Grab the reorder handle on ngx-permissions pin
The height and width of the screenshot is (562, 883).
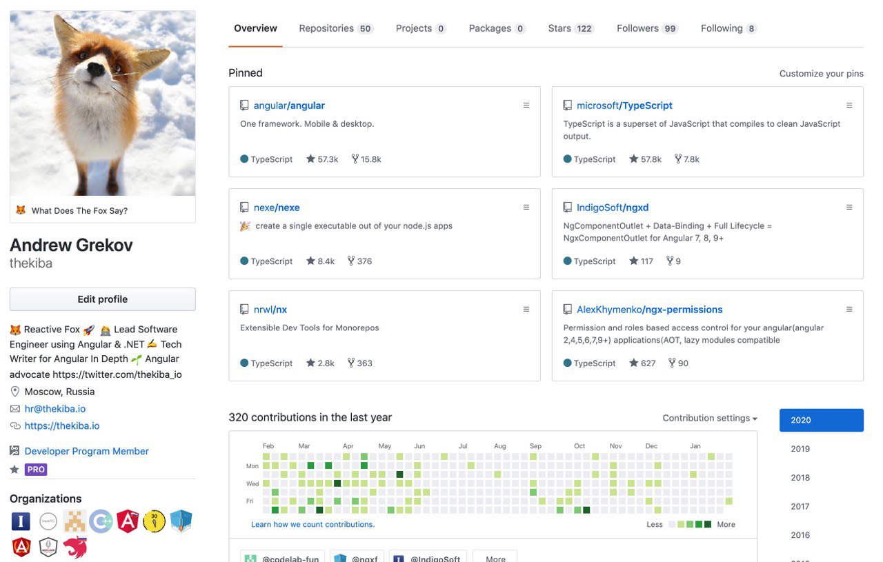[849, 310]
